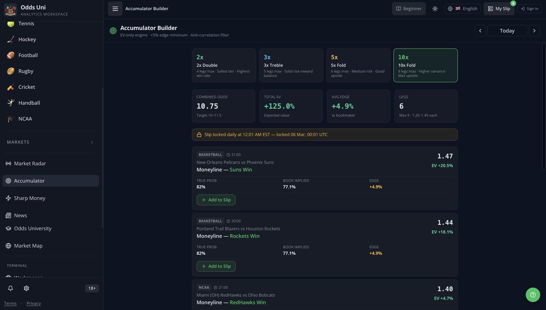Click the NCAA tag on RedHawks card
The width and height of the screenshot is (546, 310).
(x=204, y=287)
